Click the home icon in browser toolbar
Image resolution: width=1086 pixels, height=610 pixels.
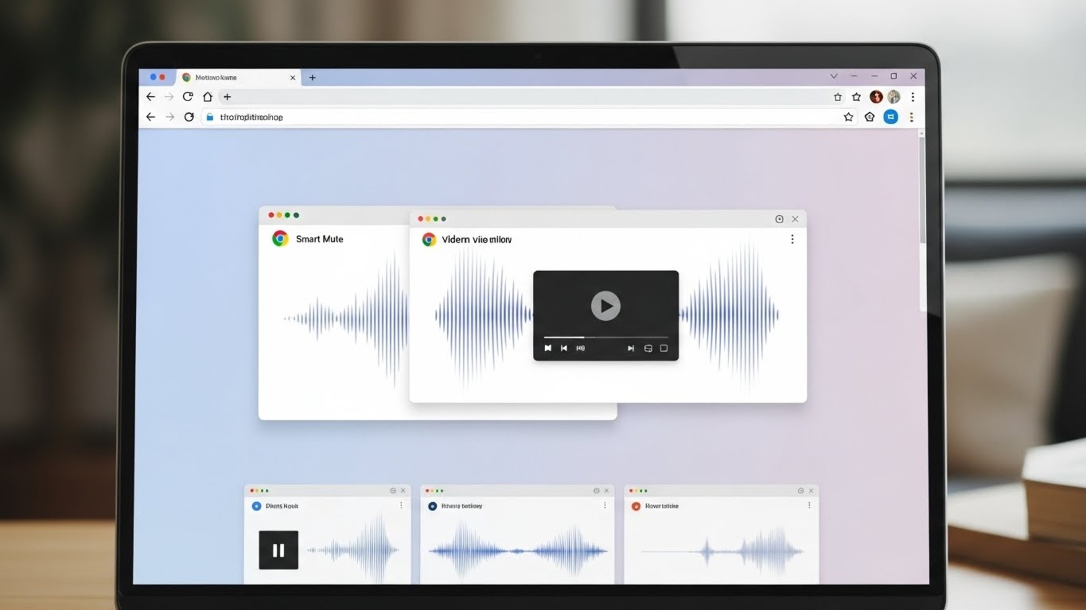(208, 97)
